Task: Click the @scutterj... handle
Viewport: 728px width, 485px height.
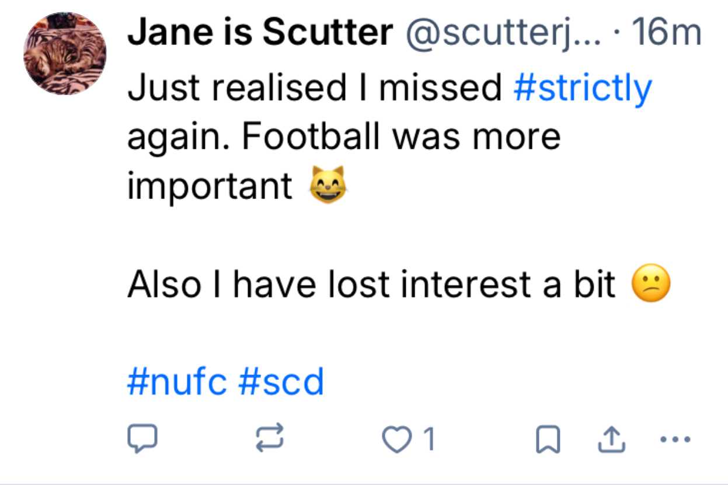Action: pyautogui.click(x=499, y=33)
